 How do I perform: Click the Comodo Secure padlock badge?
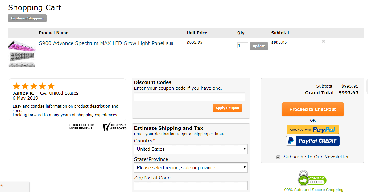pos(312,178)
